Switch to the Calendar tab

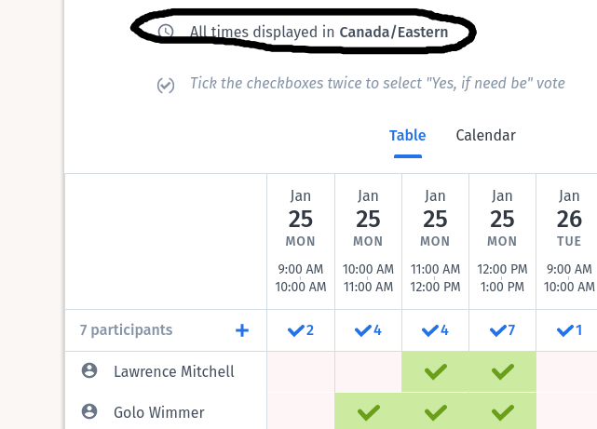pyautogui.click(x=485, y=136)
